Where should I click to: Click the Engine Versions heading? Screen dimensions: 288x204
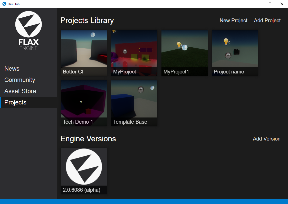tap(88, 139)
